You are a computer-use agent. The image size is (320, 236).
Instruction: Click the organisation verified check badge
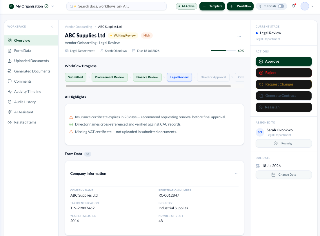click(47, 6)
